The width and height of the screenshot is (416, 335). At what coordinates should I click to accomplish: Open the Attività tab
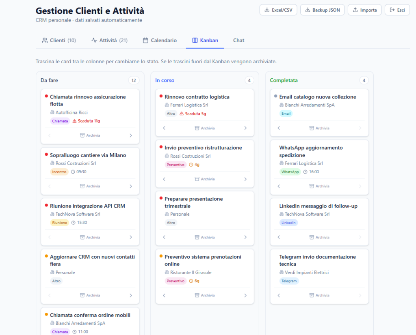coord(110,40)
